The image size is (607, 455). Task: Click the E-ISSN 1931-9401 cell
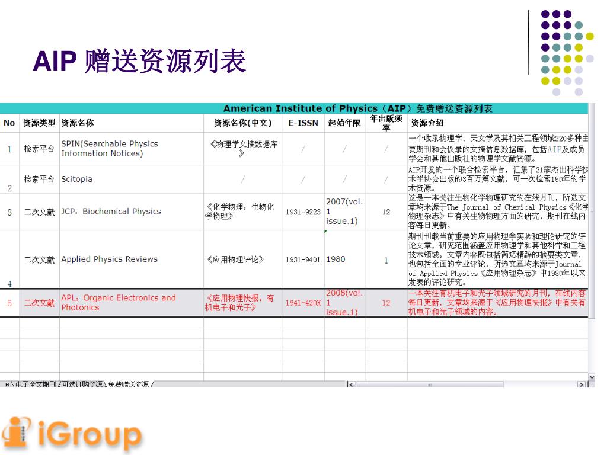click(303, 259)
